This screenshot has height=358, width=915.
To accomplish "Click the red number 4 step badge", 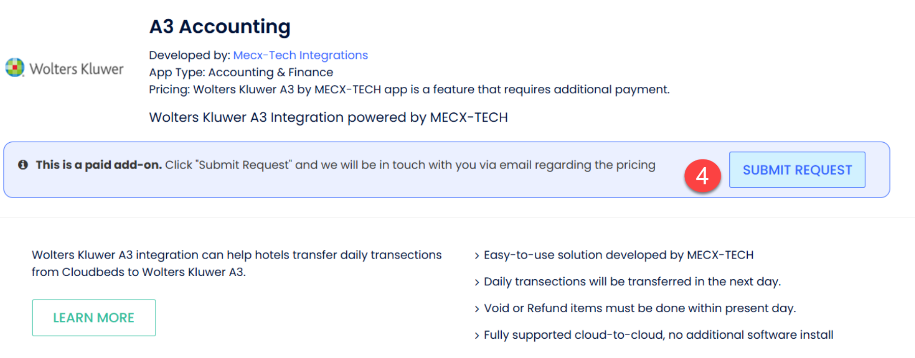I will point(702,176).
